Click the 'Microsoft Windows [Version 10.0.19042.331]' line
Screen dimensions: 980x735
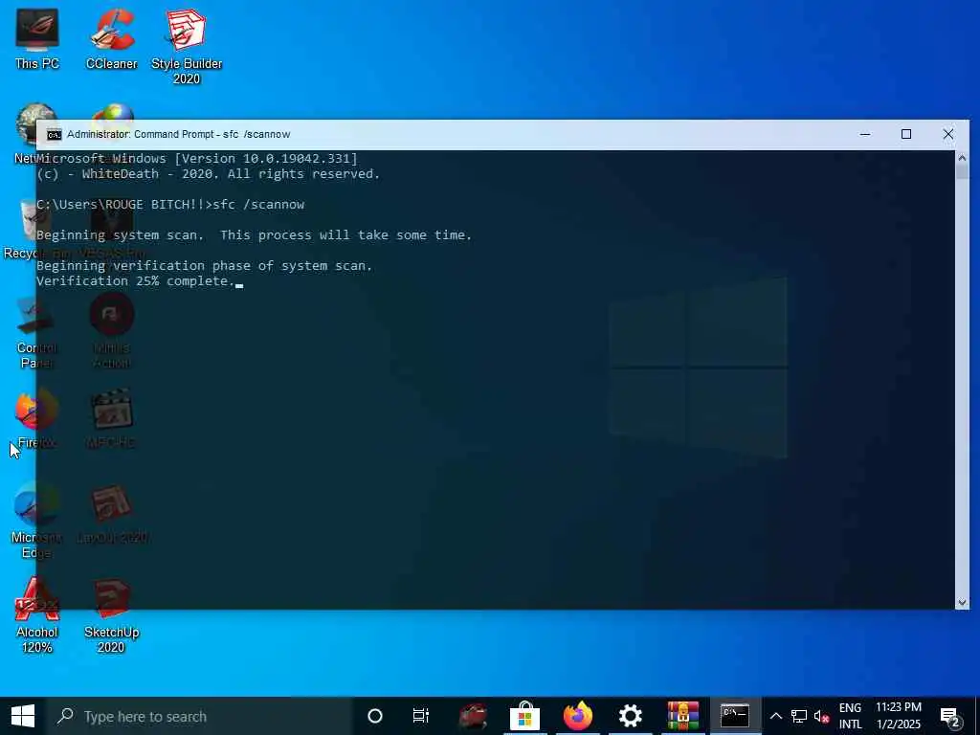click(x=197, y=159)
